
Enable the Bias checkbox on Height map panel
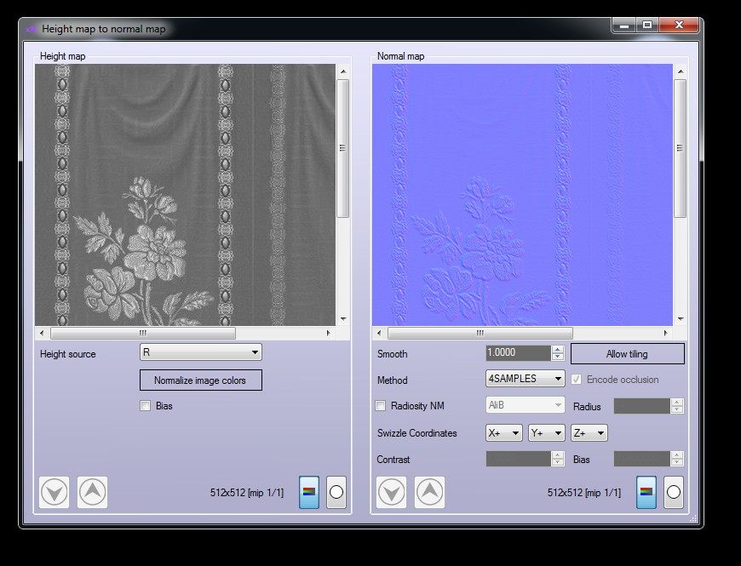click(x=145, y=406)
